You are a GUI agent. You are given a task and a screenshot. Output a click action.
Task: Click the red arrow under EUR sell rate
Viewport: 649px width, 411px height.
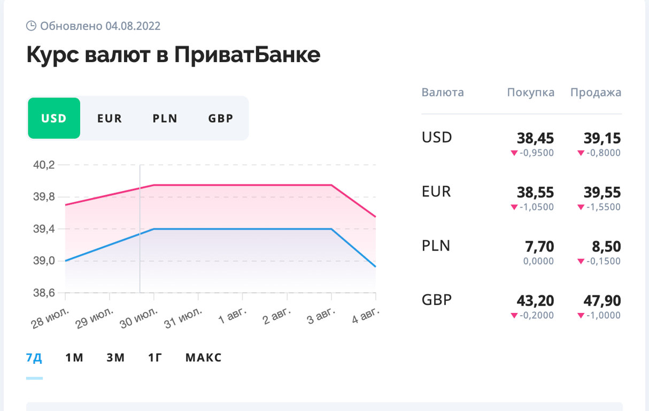(581, 207)
